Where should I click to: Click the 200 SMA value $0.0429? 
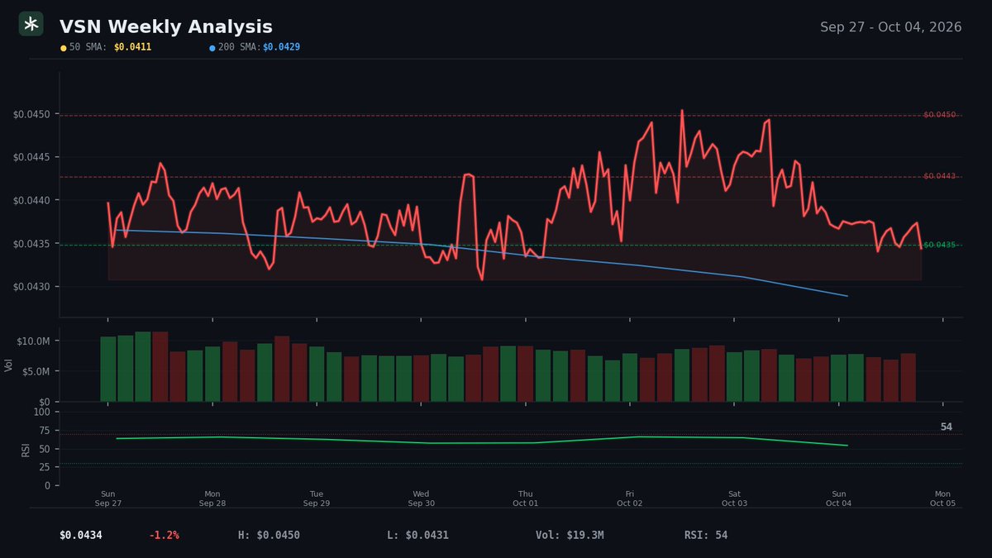(281, 47)
